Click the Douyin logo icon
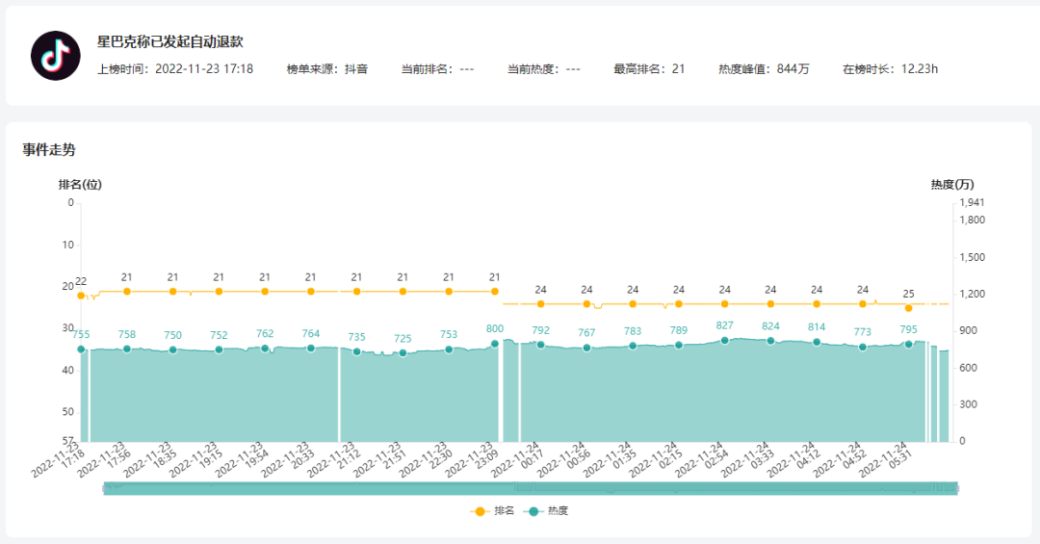The image size is (1040, 544). click(55, 56)
